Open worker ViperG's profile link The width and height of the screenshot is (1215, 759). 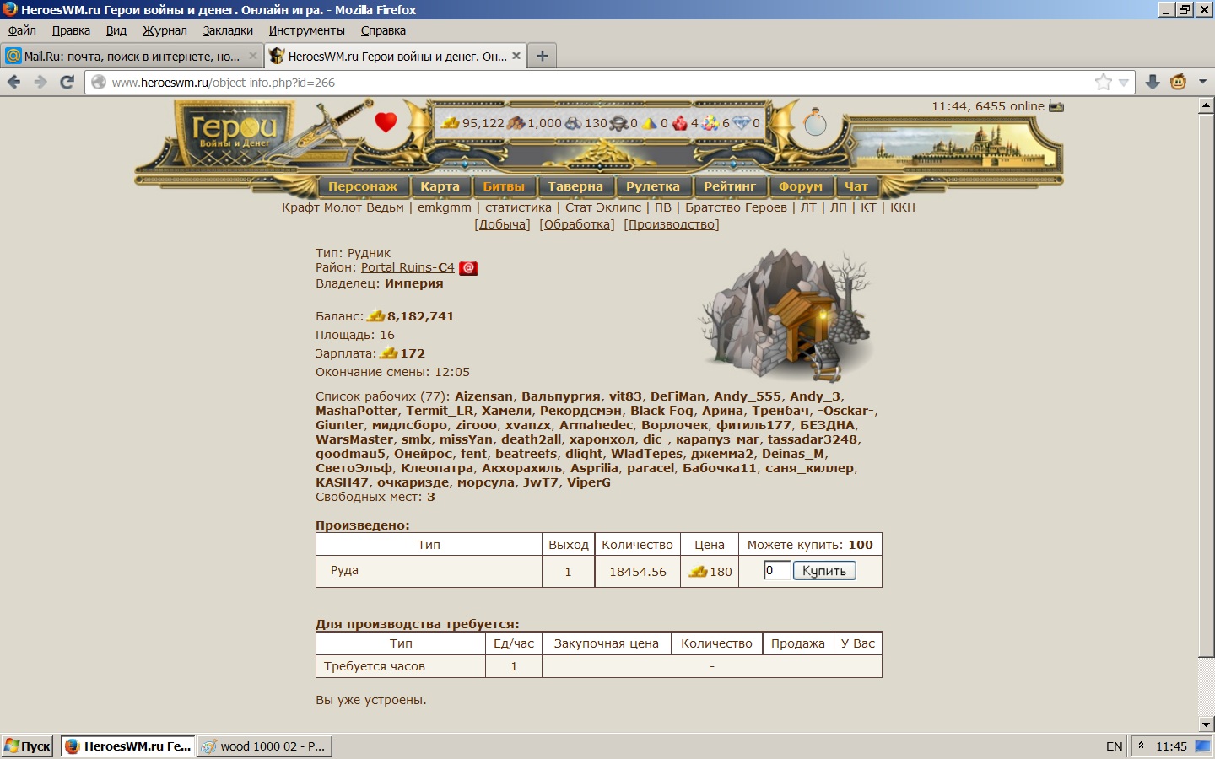[589, 482]
